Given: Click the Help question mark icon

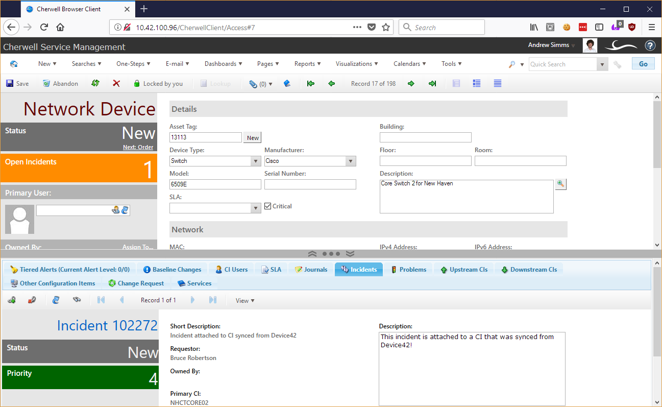Looking at the screenshot, I should [650, 45].
